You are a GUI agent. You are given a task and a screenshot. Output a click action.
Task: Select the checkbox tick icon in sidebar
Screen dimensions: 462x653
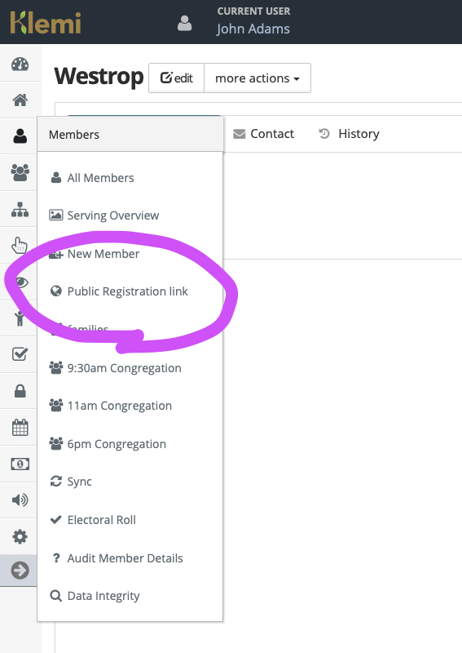pos(20,354)
